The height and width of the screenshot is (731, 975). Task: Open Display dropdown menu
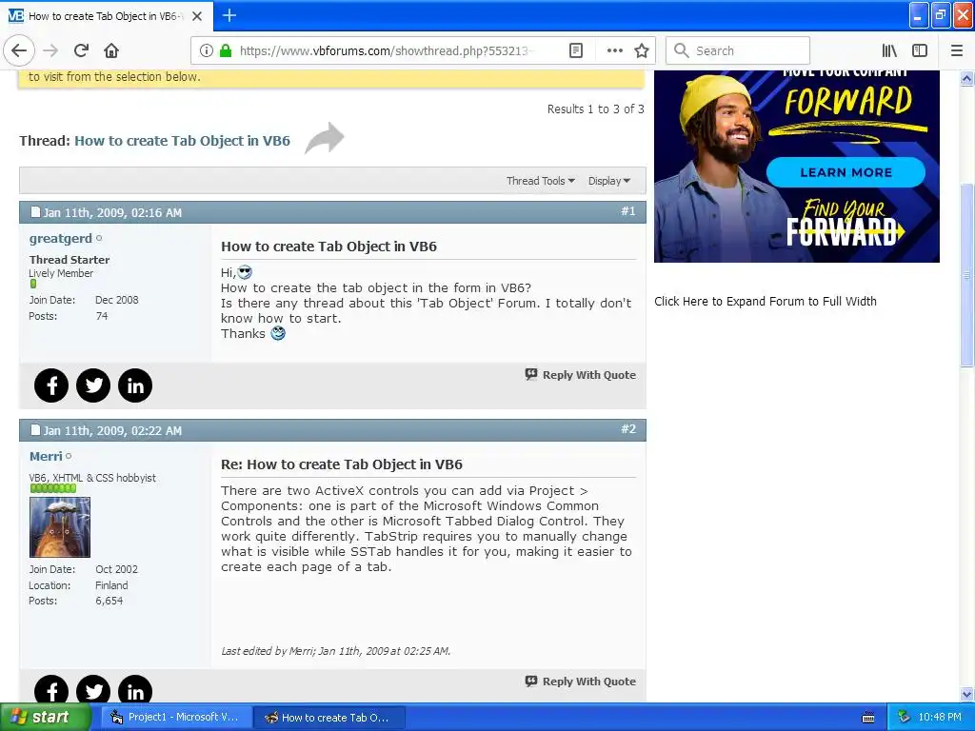(x=609, y=181)
